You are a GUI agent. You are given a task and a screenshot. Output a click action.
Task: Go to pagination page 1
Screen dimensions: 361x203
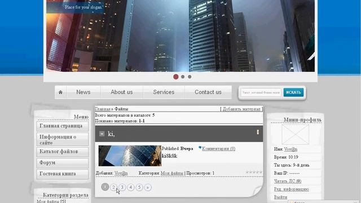point(105,187)
